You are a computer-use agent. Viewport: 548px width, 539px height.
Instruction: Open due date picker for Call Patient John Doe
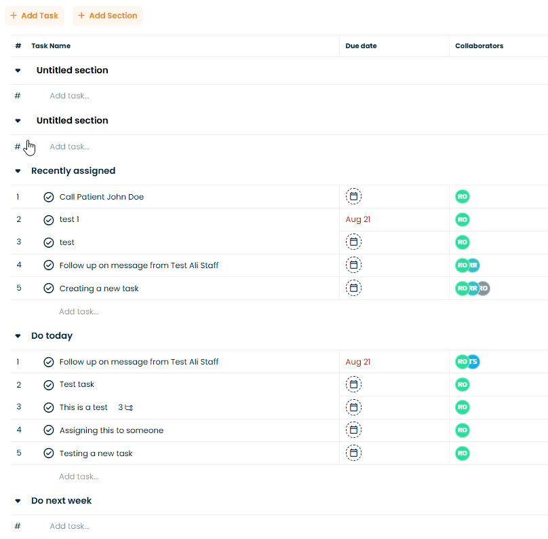[x=353, y=196]
